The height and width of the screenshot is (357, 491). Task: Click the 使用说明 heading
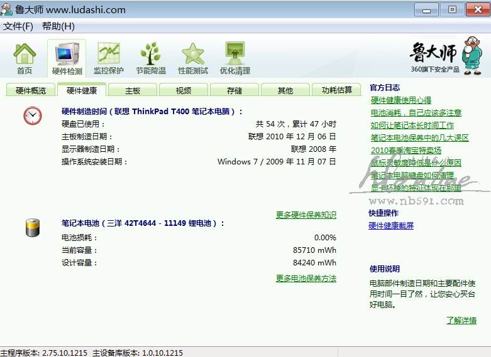(x=385, y=269)
